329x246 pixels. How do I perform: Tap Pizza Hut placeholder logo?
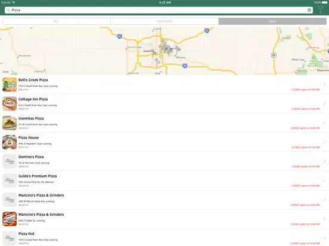(10, 238)
